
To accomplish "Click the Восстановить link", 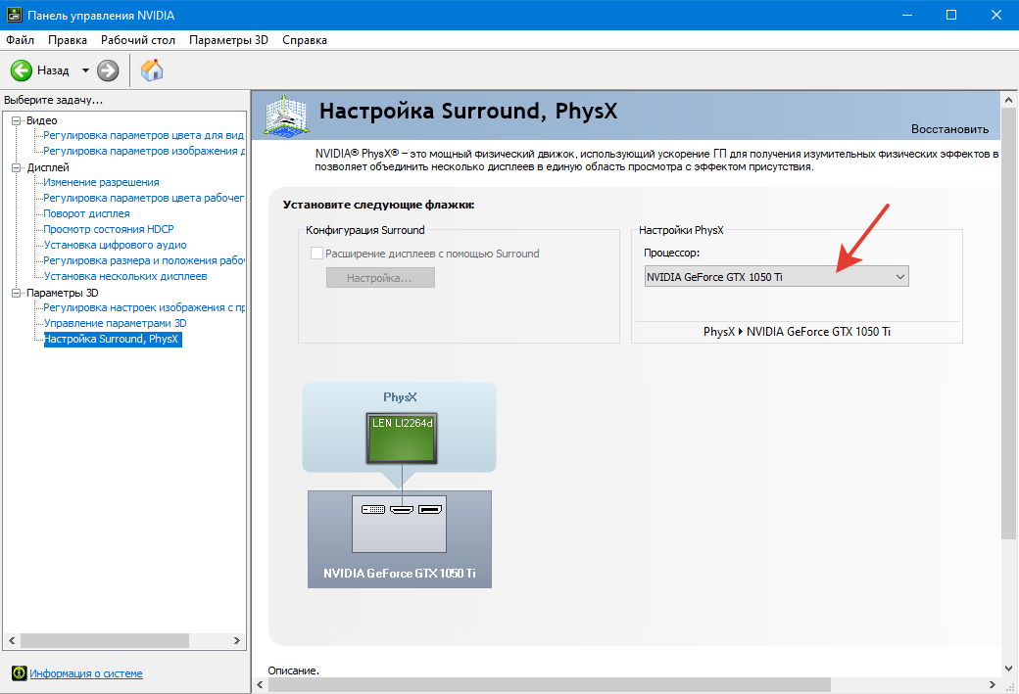I will click(x=949, y=129).
